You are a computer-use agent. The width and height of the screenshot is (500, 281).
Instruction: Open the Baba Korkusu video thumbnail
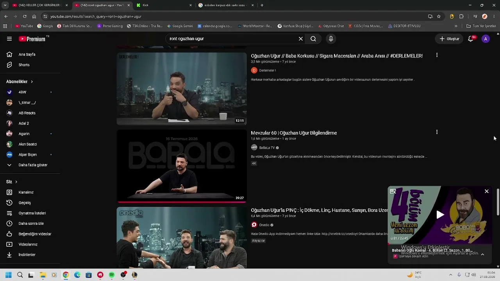(x=182, y=89)
